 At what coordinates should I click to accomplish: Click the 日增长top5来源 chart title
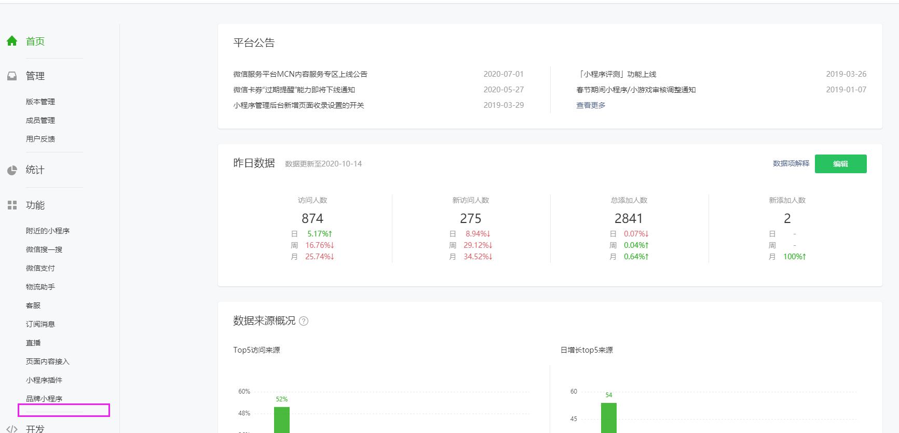[587, 350]
